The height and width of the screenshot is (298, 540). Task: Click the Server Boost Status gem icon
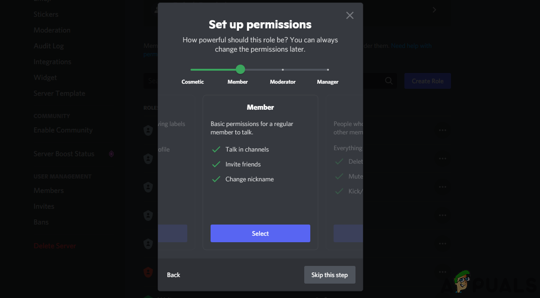[111, 154]
